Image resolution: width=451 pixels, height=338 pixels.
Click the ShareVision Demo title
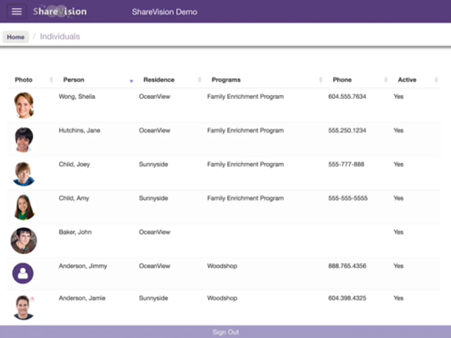(x=164, y=12)
